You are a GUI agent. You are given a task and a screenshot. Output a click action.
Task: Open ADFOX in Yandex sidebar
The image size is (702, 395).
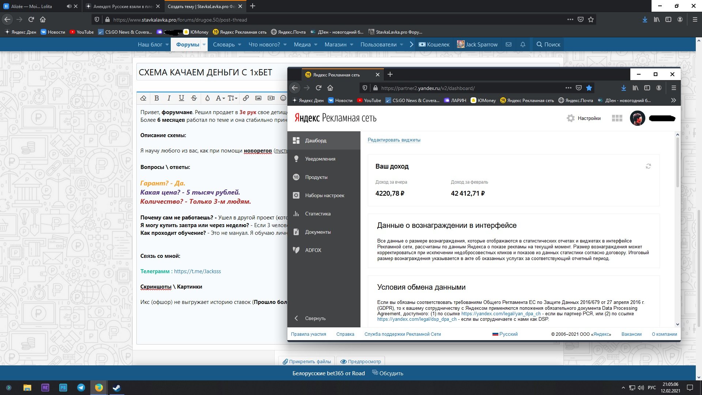[324, 250]
